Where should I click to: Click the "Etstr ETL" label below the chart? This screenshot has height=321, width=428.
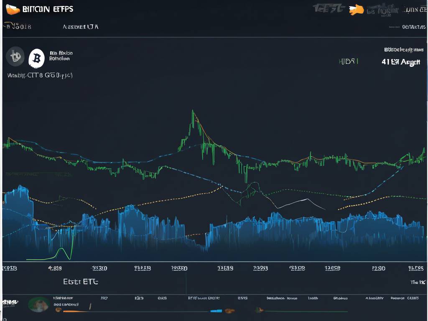pos(81,281)
